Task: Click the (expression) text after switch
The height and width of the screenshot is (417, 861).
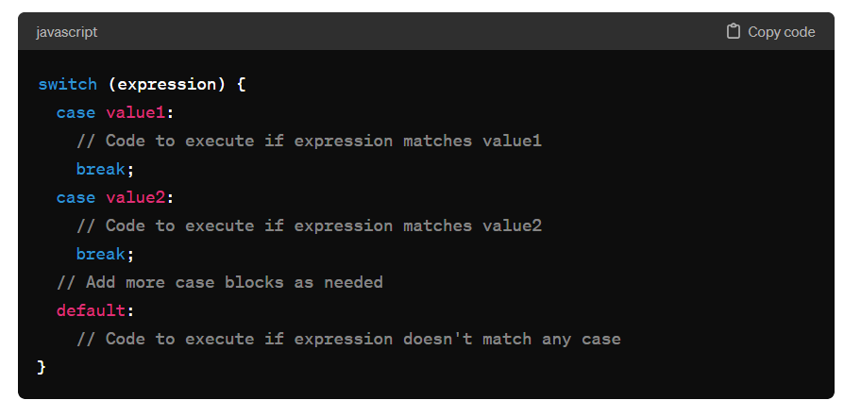Action: click(166, 84)
